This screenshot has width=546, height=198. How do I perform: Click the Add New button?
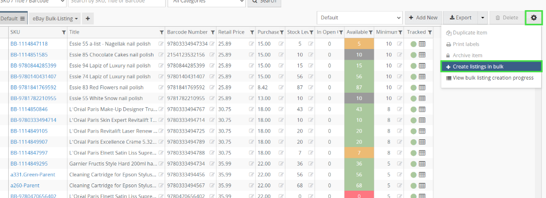(423, 18)
